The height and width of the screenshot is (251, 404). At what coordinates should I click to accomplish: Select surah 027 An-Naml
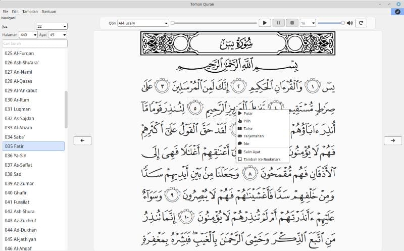33,72
